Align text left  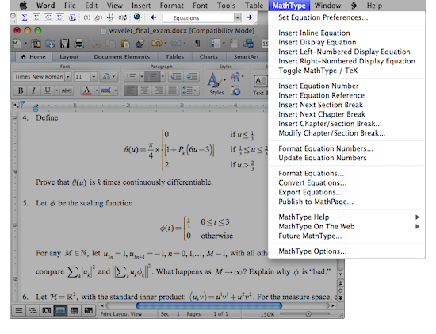[x=131, y=90]
